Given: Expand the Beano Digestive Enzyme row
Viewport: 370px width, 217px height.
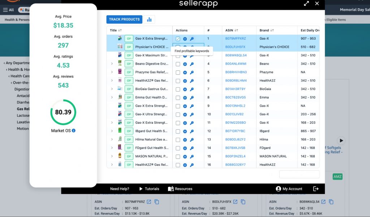Looking at the screenshot, I should [112, 63].
